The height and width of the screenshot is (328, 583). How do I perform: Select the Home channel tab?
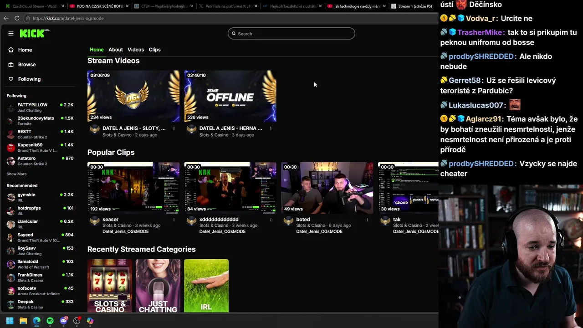coord(97,50)
